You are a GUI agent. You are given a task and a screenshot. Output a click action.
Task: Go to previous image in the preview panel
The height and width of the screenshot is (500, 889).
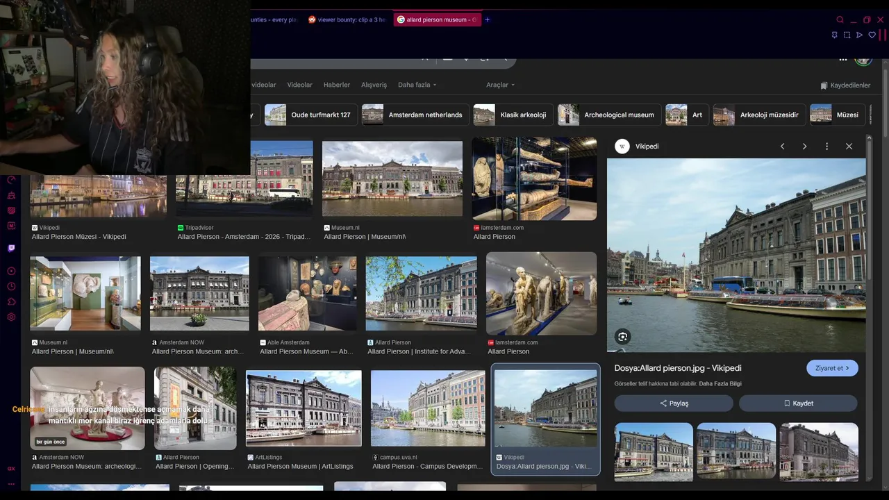click(782, 147)
